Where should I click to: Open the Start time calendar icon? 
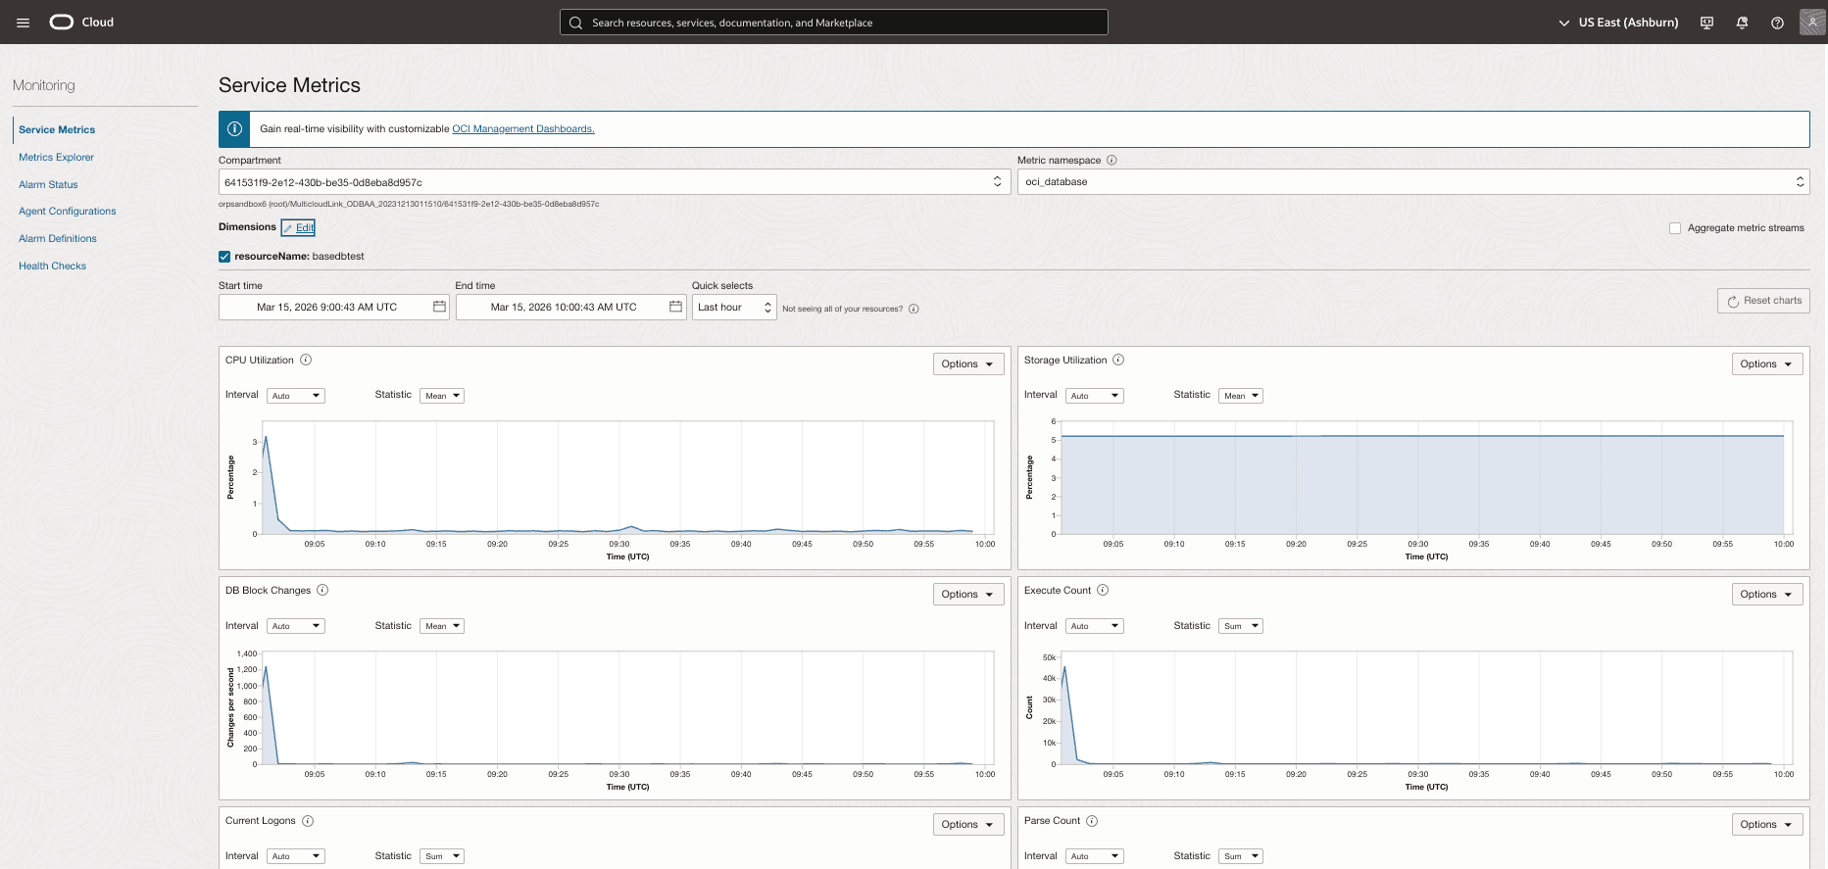439,307
